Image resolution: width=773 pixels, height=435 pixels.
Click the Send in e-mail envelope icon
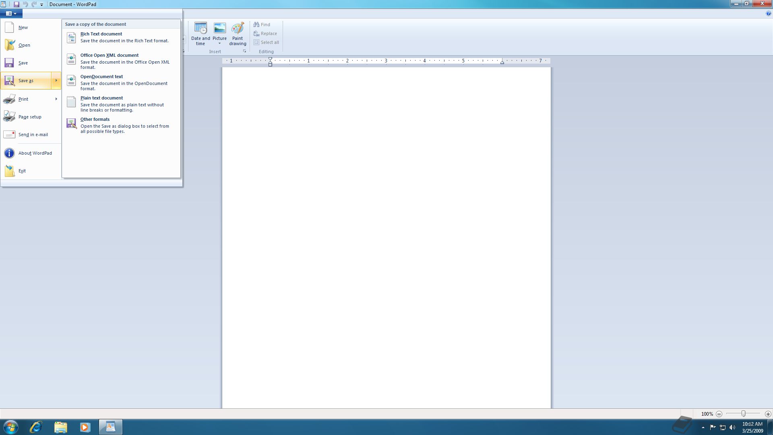coord(9,135)
